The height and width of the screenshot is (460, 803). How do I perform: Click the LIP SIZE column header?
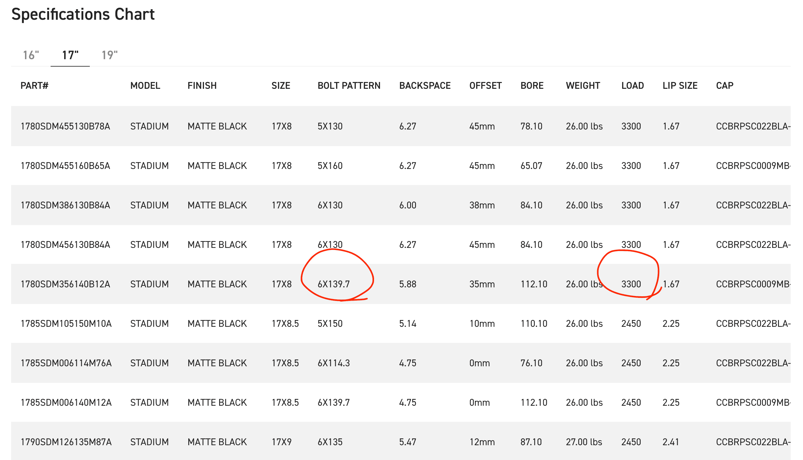680,86
